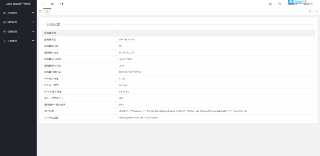Click the Baidu cloud upload icon

[291, 2]
